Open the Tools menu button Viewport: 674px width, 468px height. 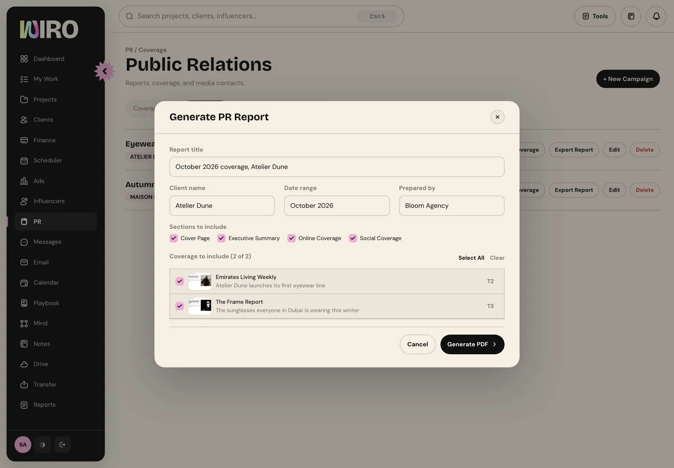pyautogui.click(x=595, y=16)
